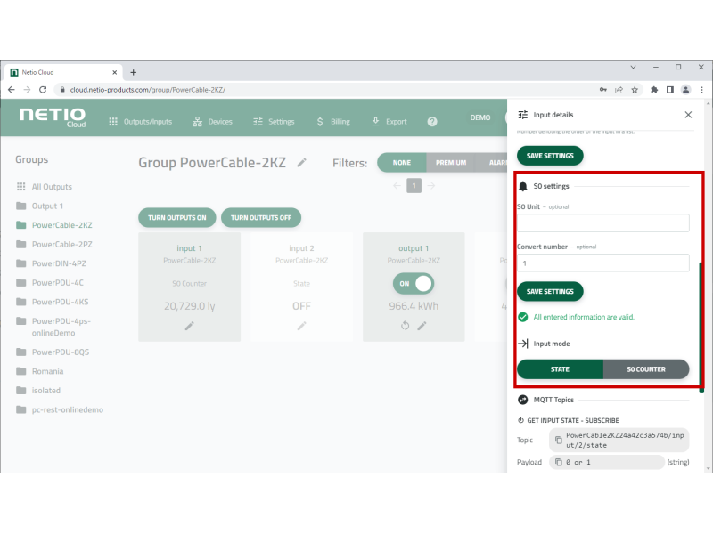Open the Billing menu
This screenshot has width=713, height=534.
click(333, 122)
